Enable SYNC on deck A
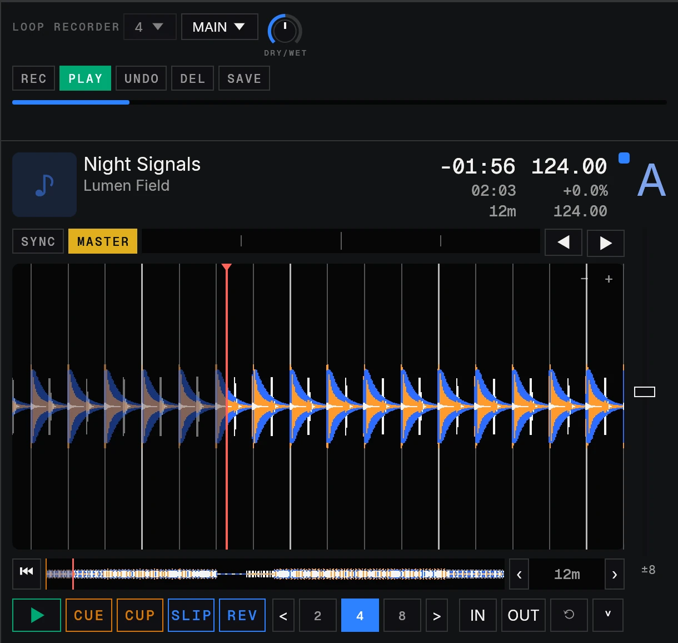 [38, 241]
